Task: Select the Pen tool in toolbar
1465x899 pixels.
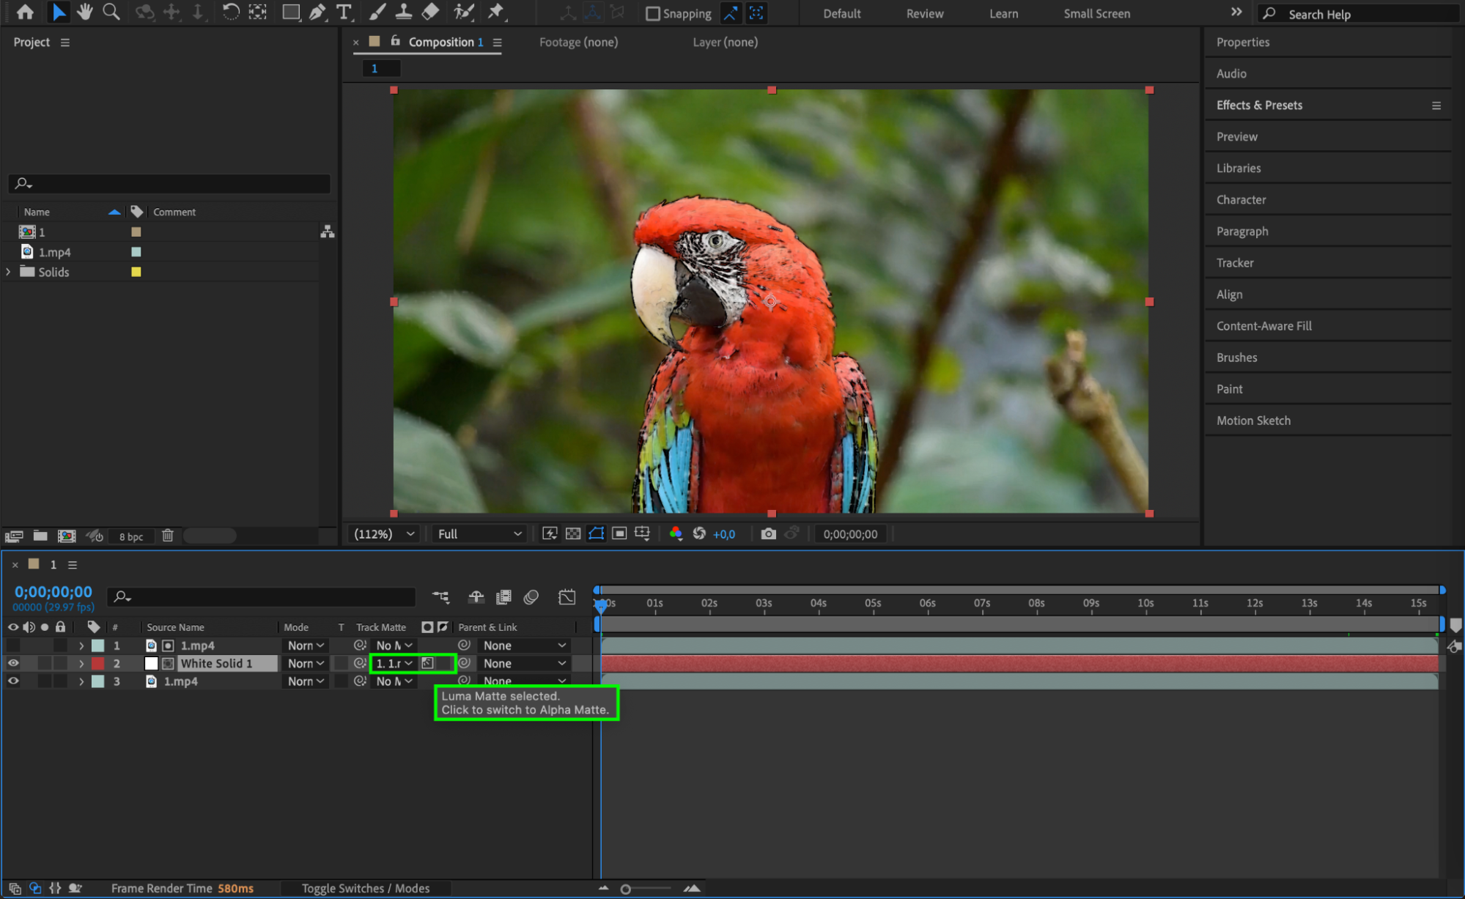Action: click(x=317, y=12)
